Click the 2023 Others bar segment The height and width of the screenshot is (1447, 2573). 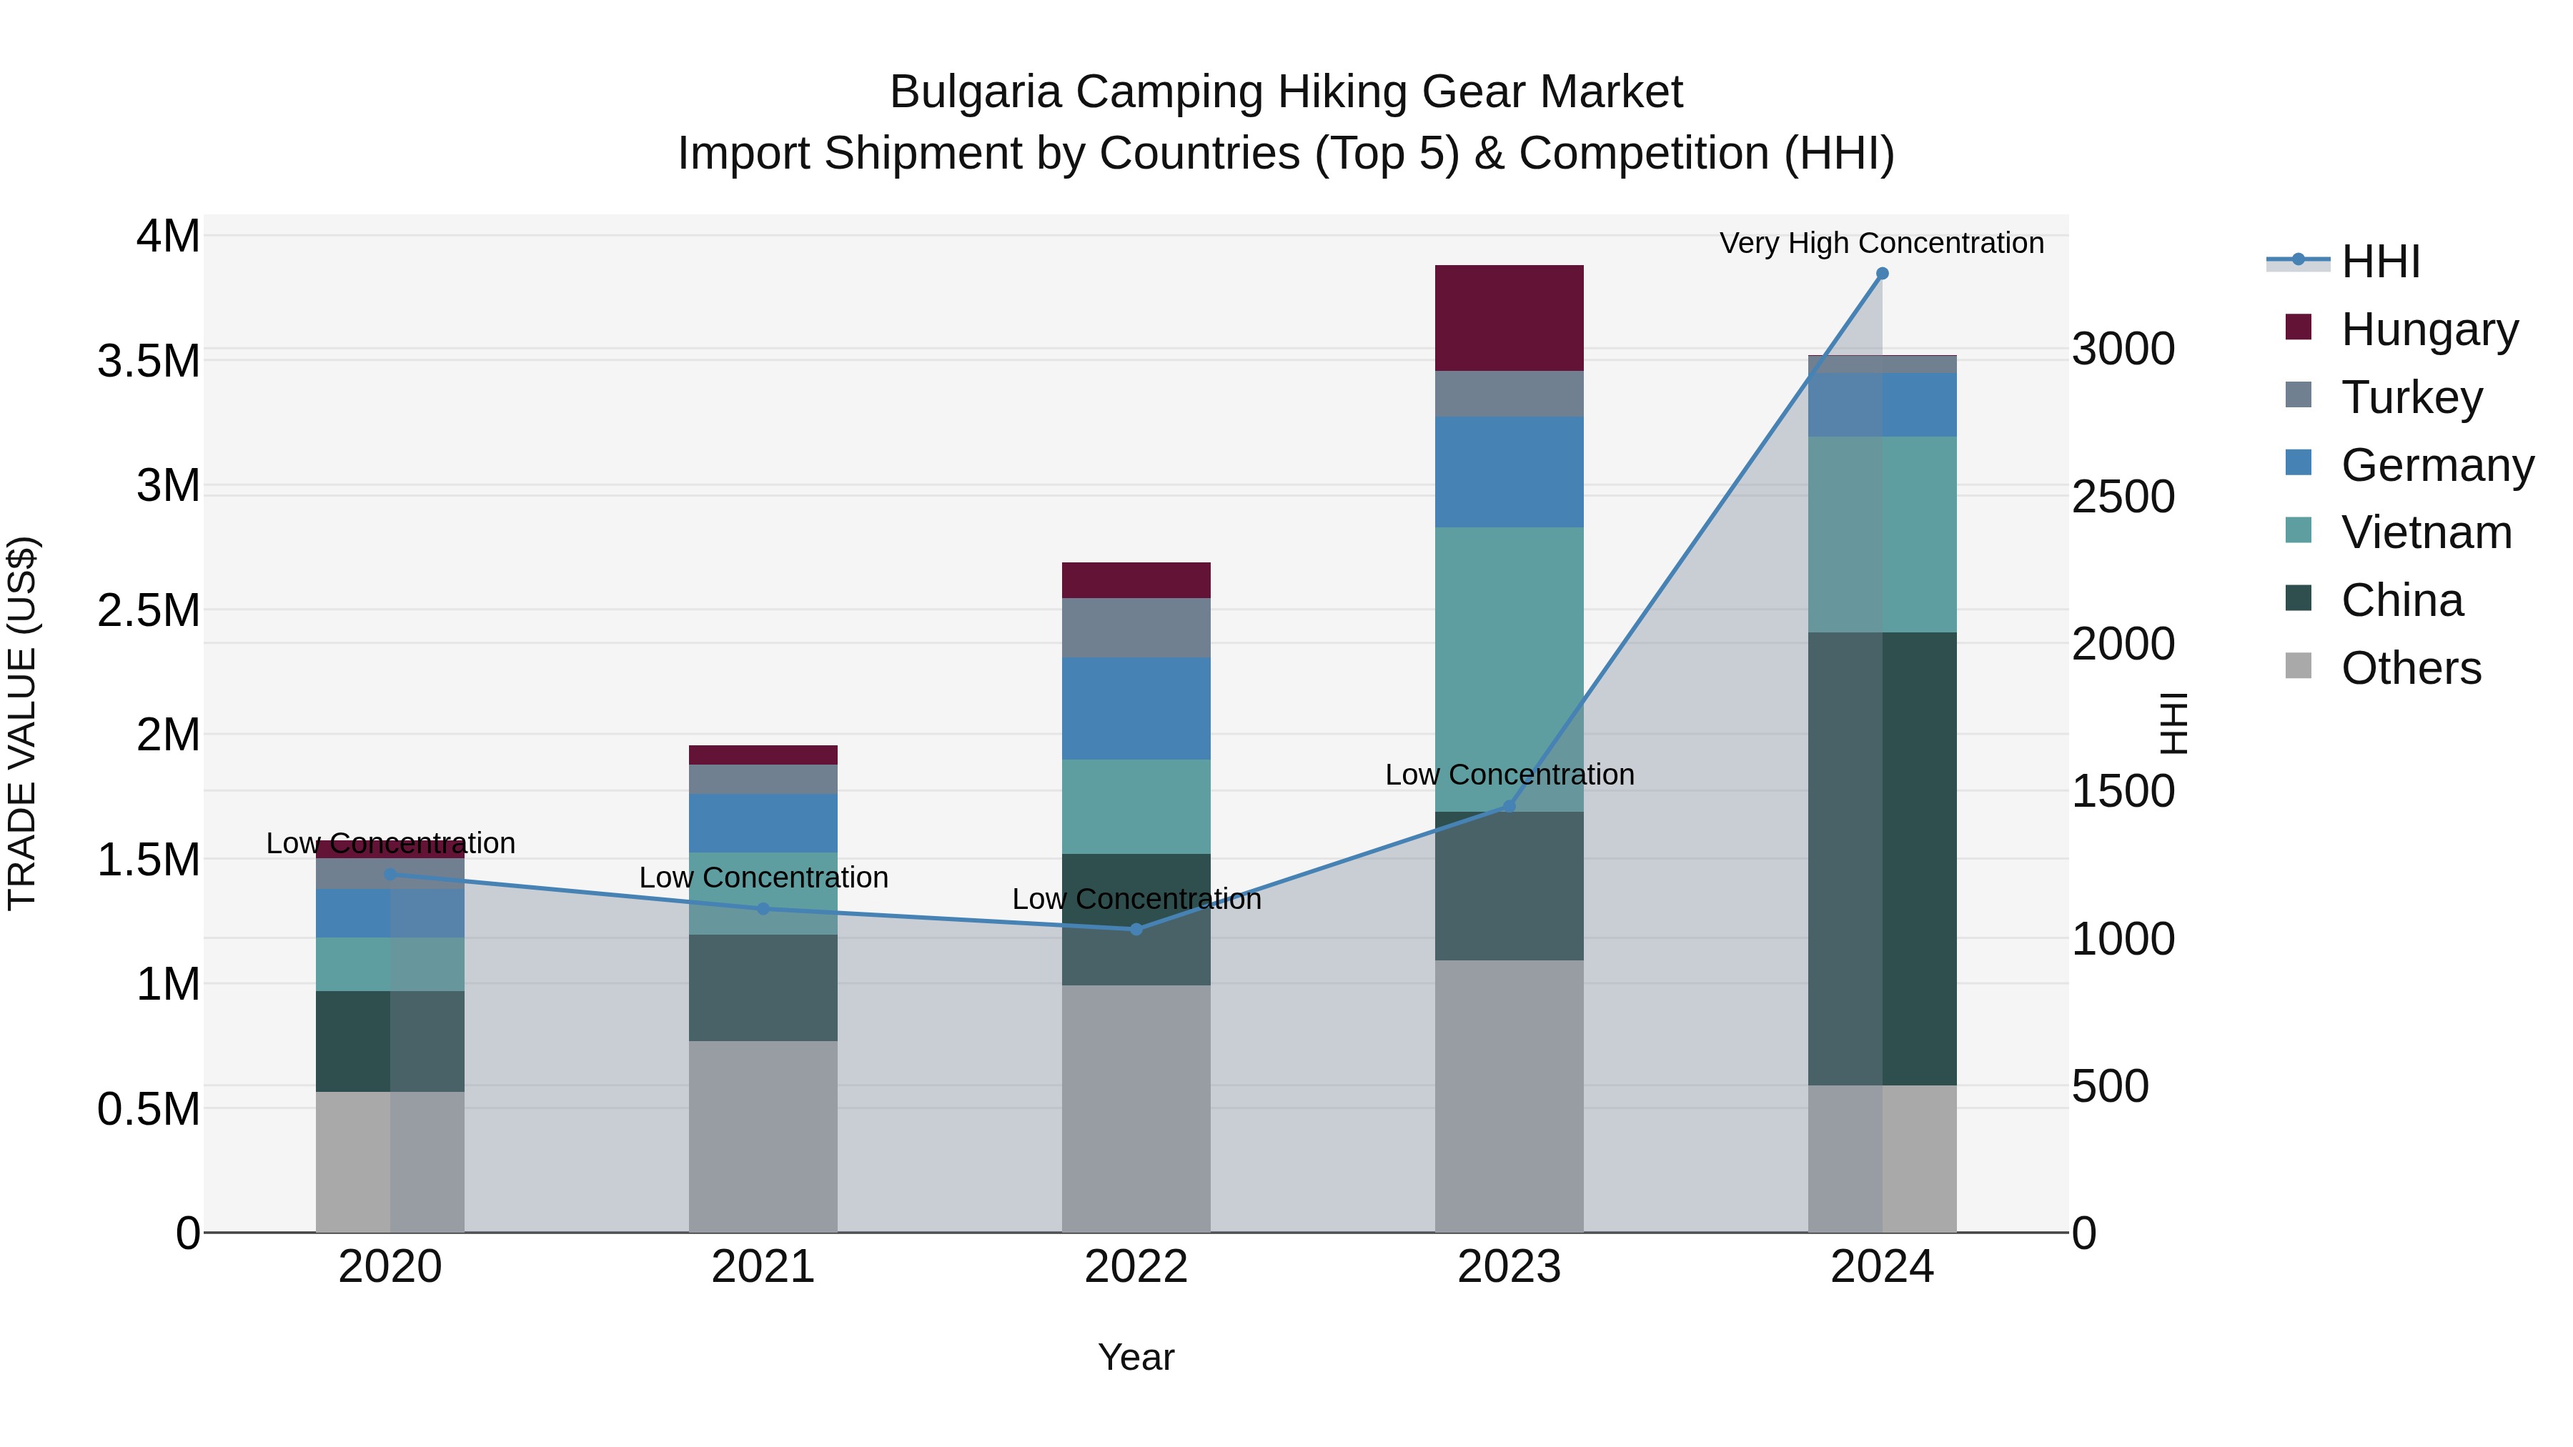click(x=1509, y=1096)
